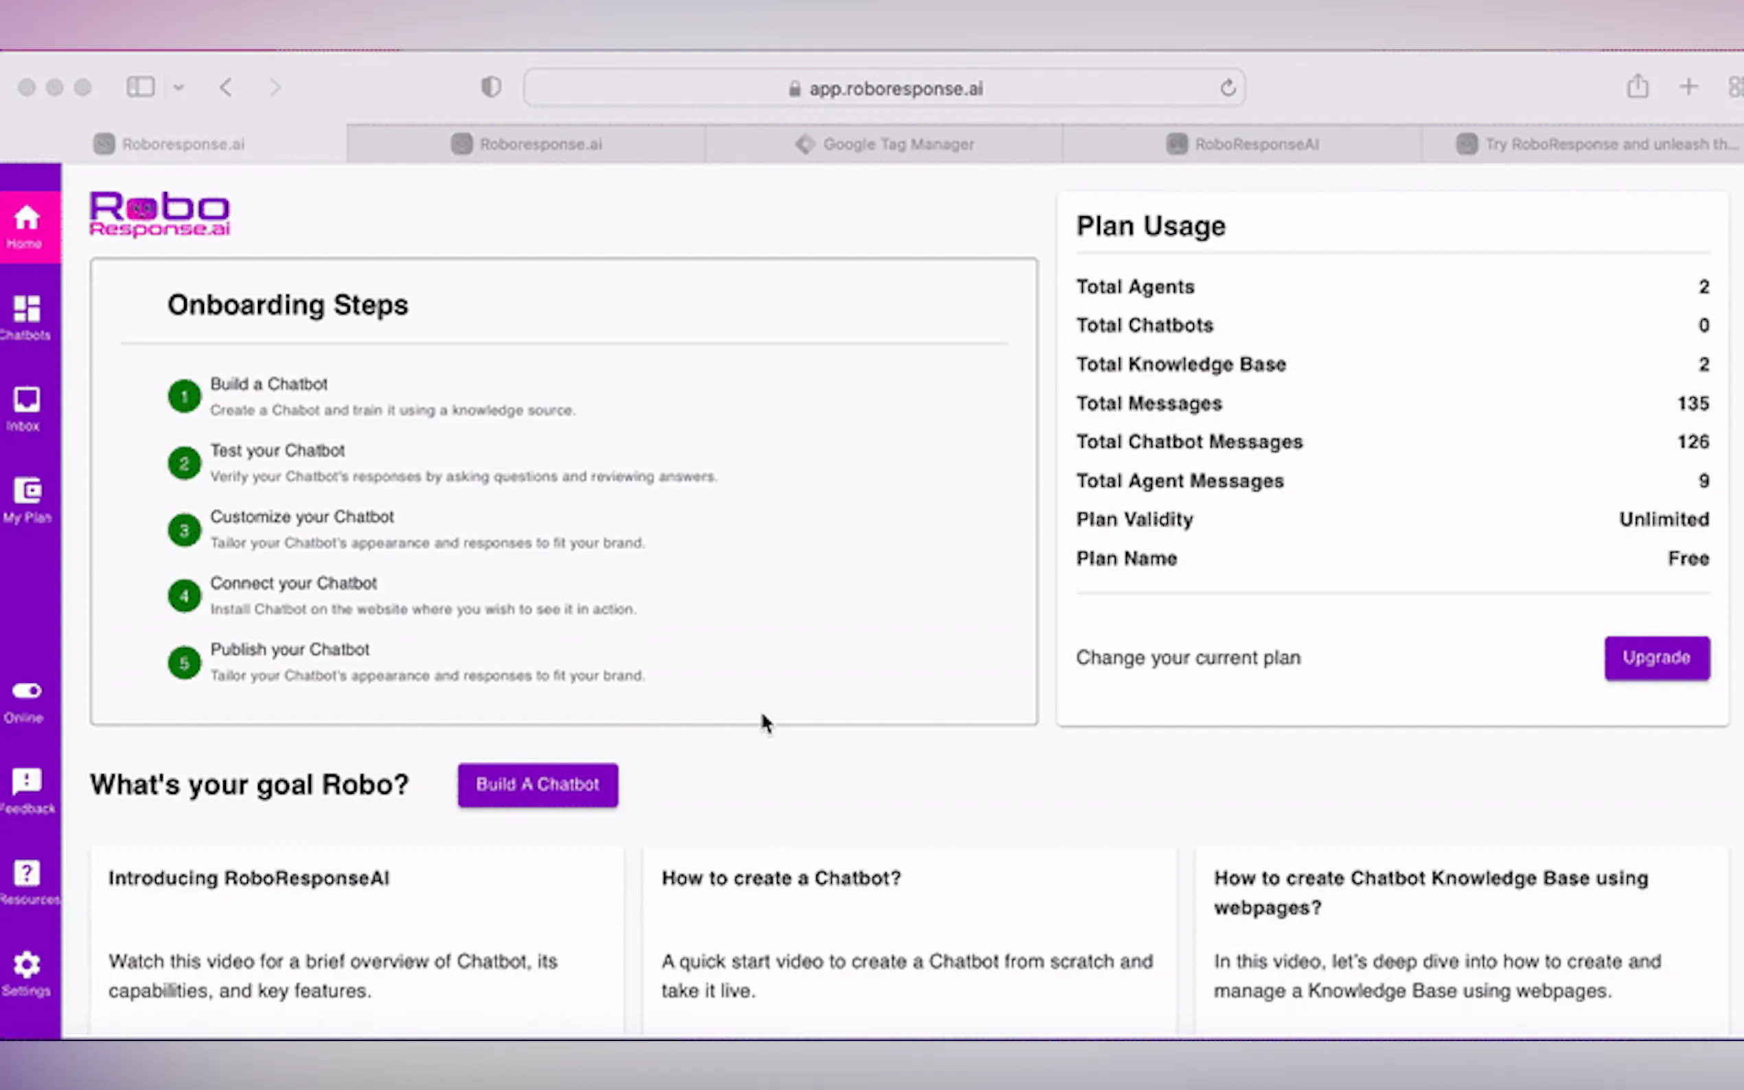
Task: Click step 3 green circle
Action: click(185, 530)
